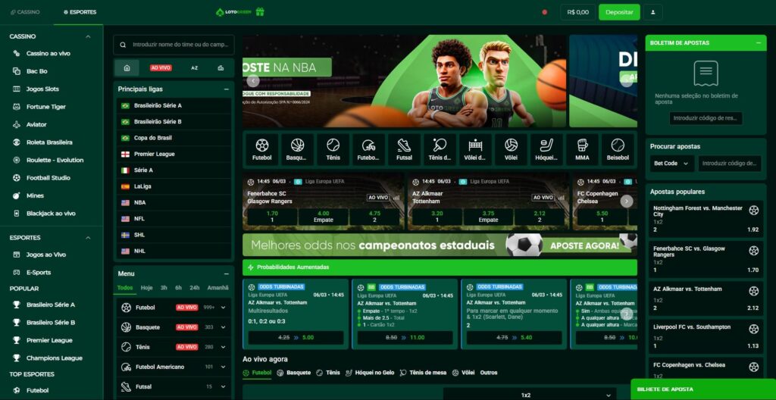
Task: Open Aviator game in sidebar
Action: [x=36, y=125]
